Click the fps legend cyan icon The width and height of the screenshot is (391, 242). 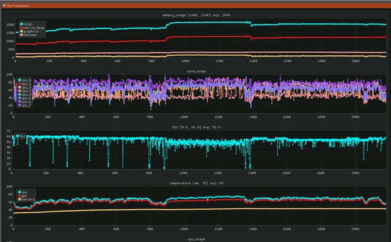(18, 136)
